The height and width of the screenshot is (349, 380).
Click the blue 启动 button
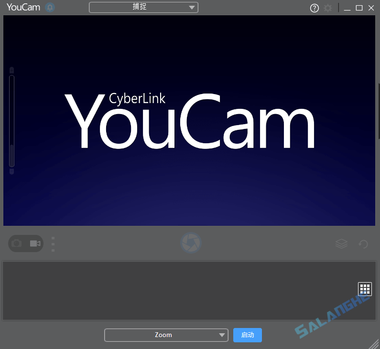click(x=248, y=335)
